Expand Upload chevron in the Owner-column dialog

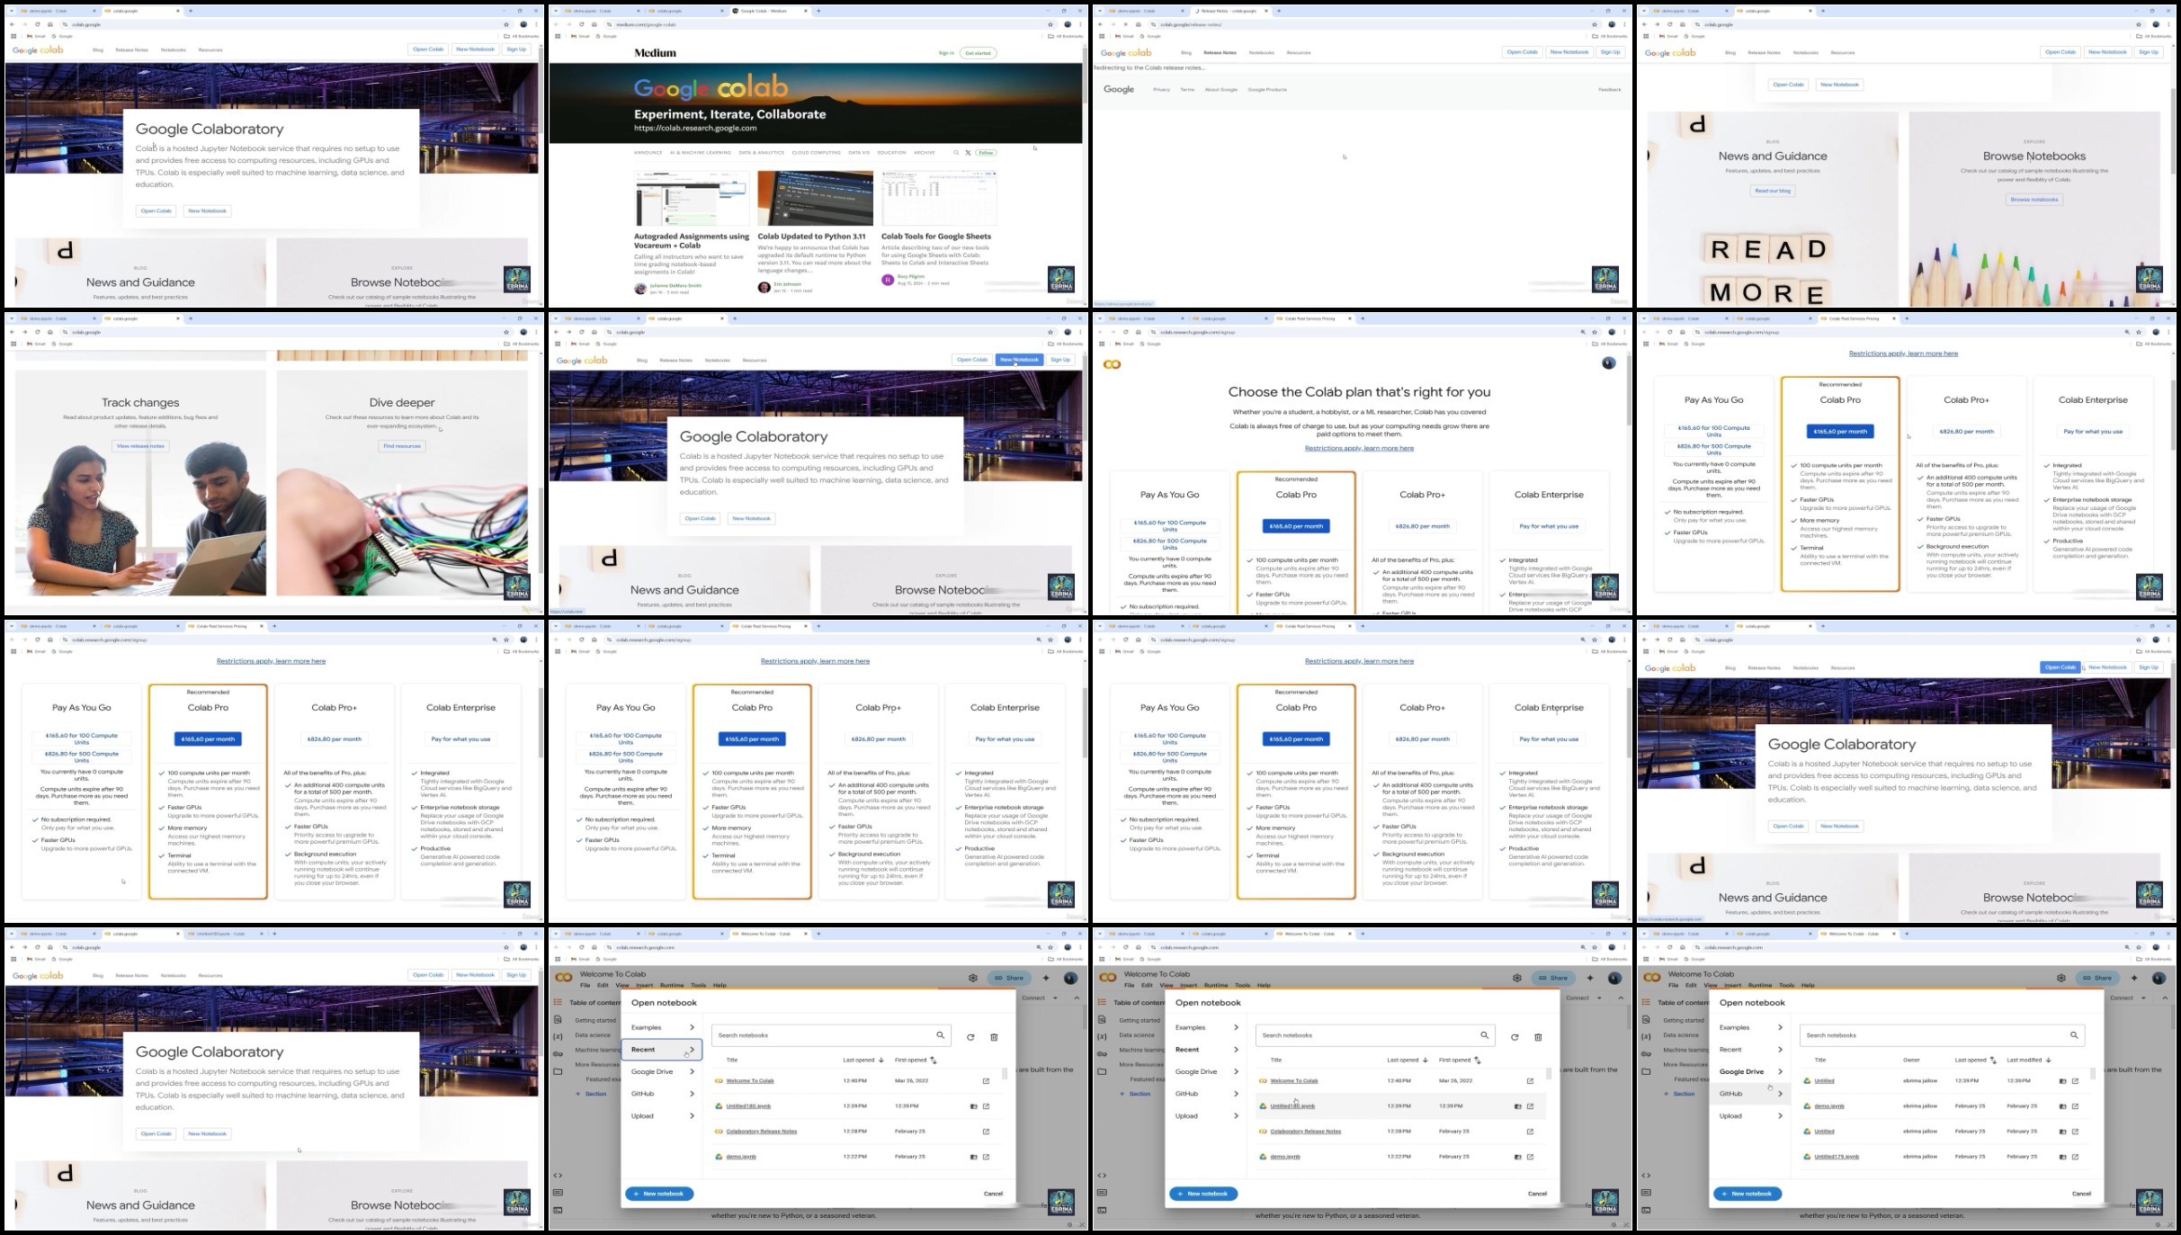pyautogui.click(x=1780, y=1116)
